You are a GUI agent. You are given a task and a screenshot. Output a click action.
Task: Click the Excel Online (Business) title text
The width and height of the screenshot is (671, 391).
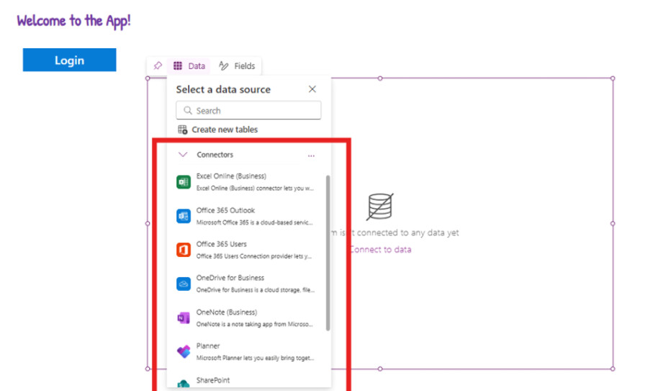point(231,176)
